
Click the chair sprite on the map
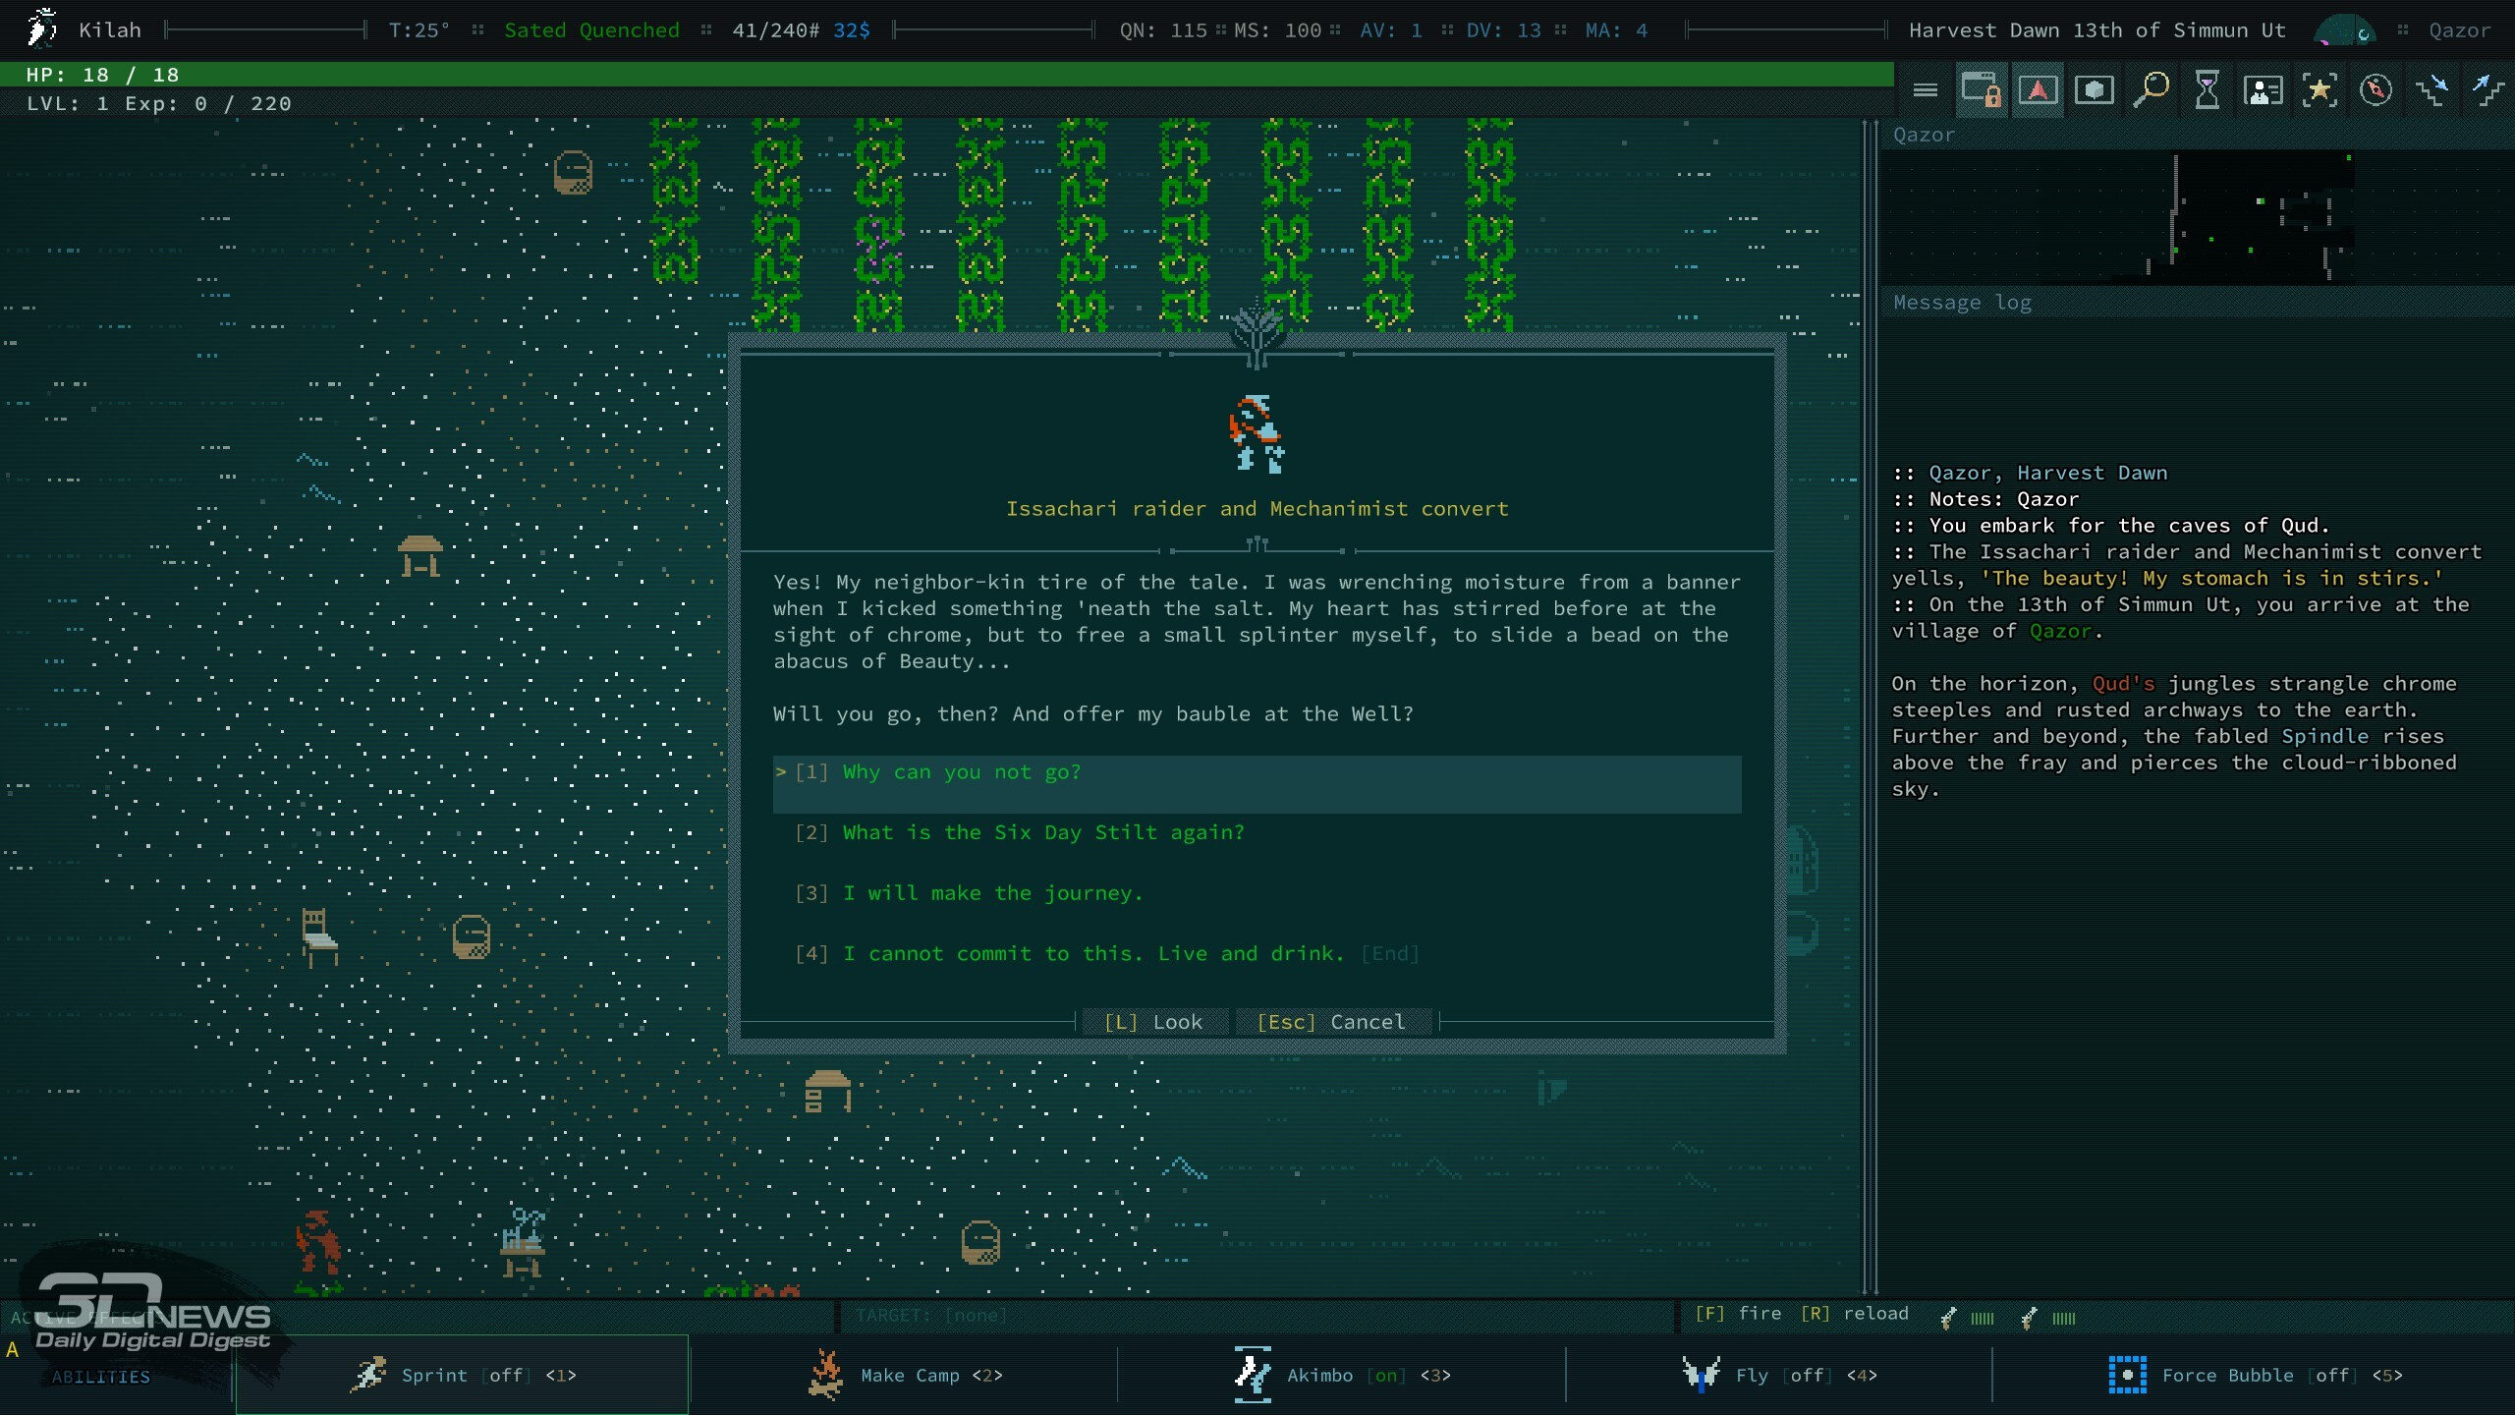[x=319, y=938]
